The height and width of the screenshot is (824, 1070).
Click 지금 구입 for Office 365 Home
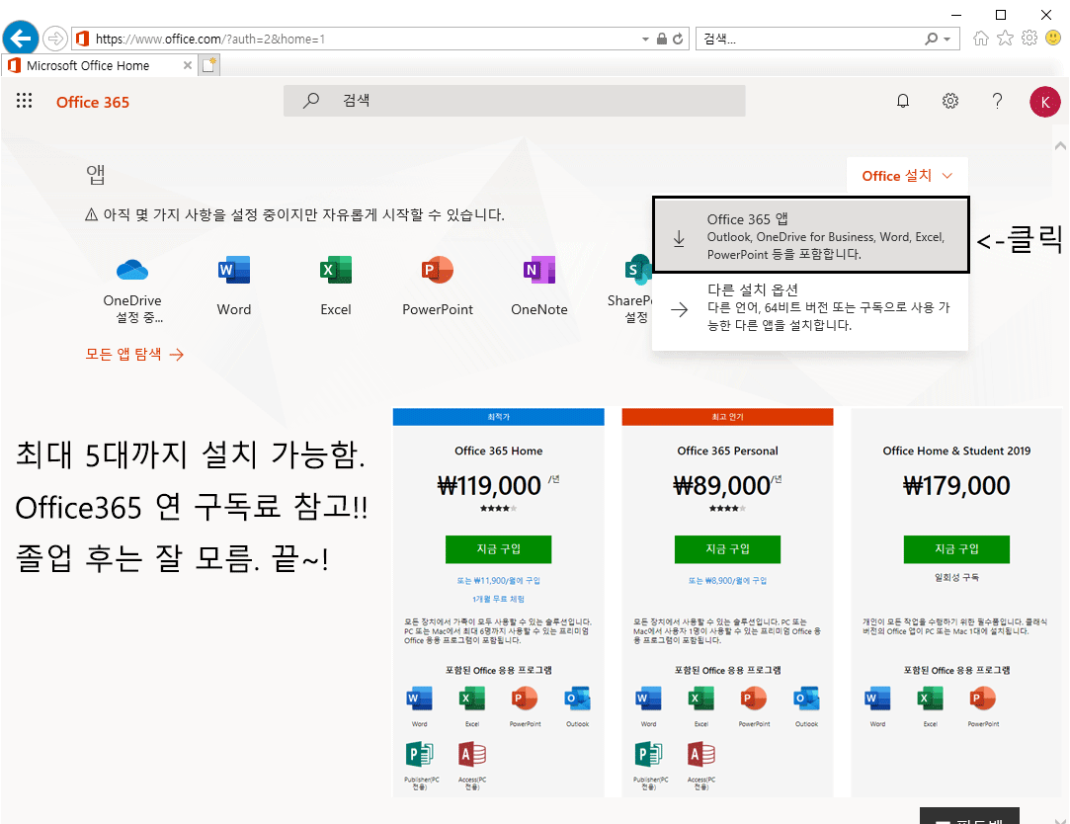(498, 549)
